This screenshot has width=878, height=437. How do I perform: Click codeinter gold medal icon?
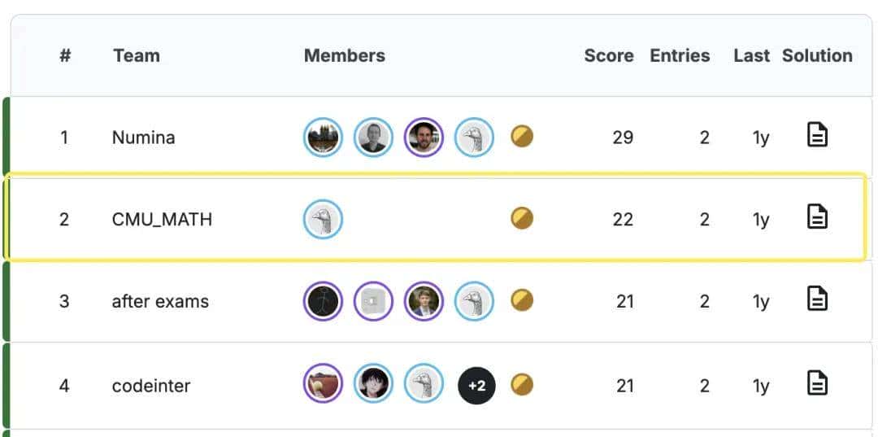(522, 384)
